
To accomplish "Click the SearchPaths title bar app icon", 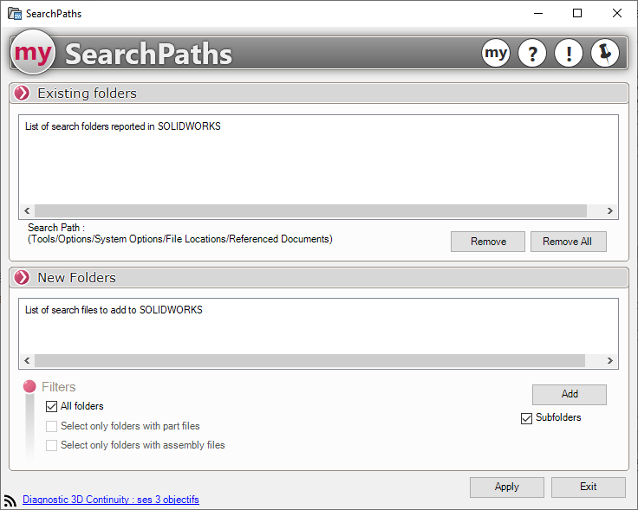I will click(15, 13).
